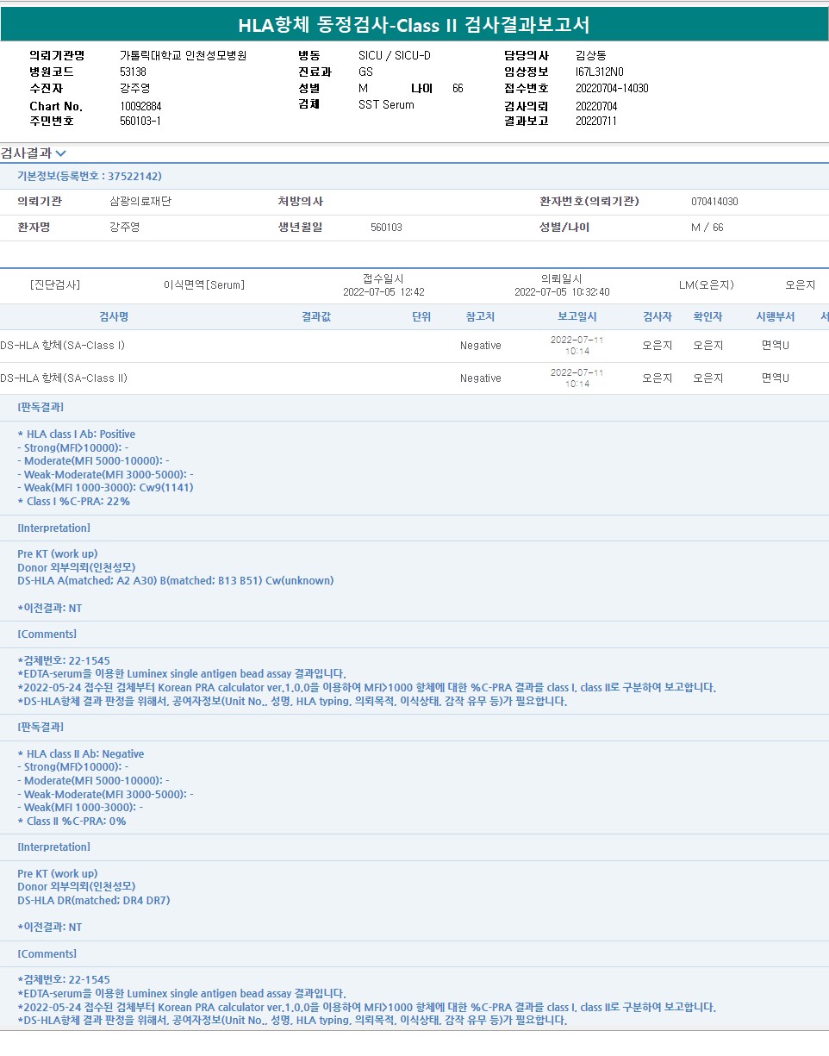829x1056 pixels.
Task: Click the Chart No. value '10092884'
Action: (140, 106)
